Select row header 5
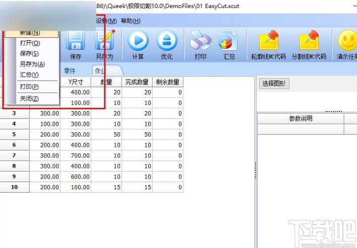The image size is (357, 248). click(14, 134)
